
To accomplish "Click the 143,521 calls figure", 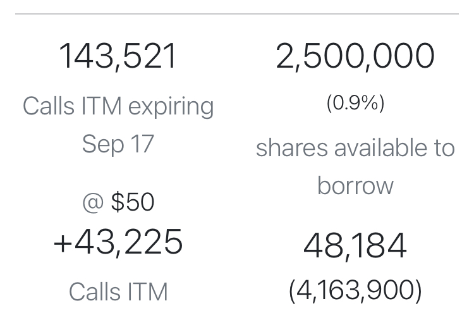I will click(118, 56).
